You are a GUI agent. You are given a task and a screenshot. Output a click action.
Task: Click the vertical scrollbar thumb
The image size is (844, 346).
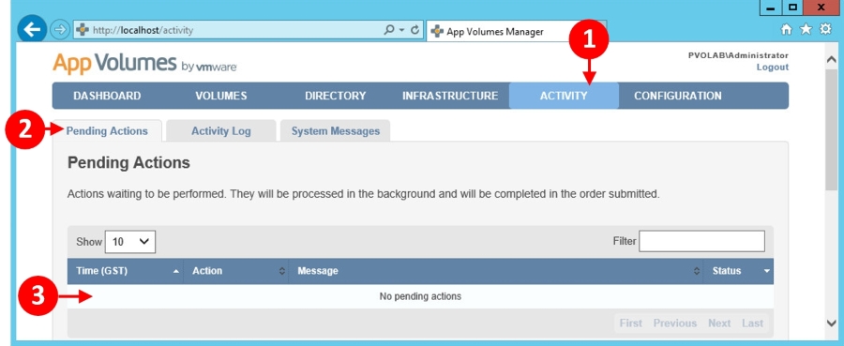[832, 129]
